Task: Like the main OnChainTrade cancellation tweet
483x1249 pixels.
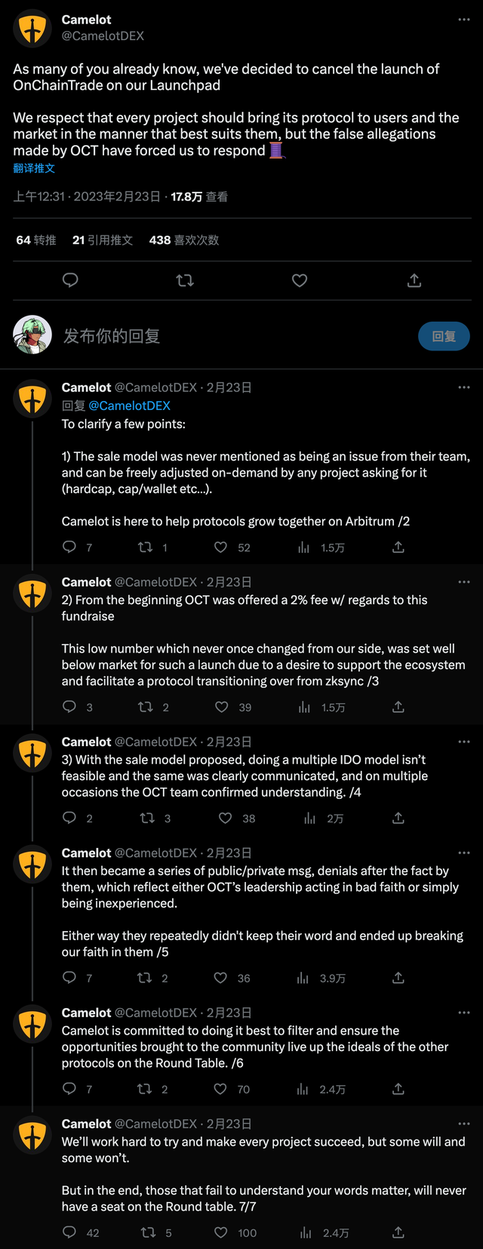Action: pyautogui.click(x=300, y=280)
